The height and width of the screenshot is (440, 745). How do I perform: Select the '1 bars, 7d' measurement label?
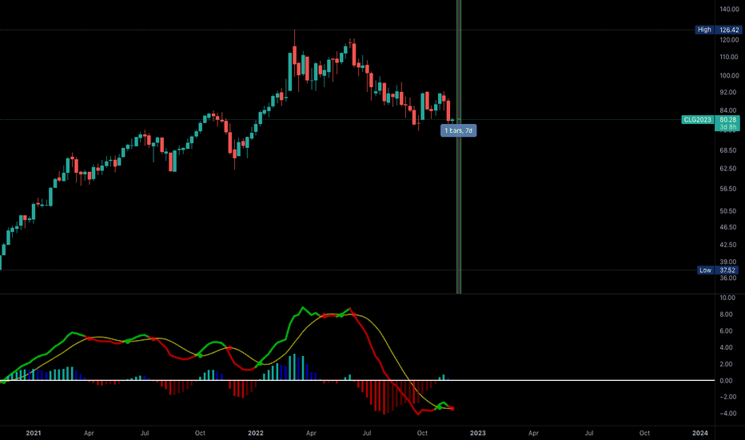pyautogui.click(x=459, y=130)
